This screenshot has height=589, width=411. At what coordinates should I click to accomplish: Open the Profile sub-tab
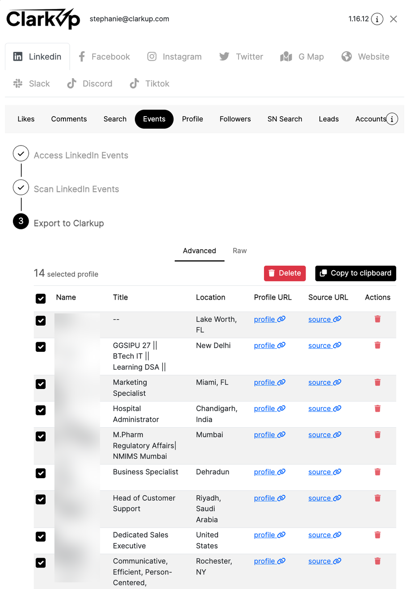pos(193,119)
